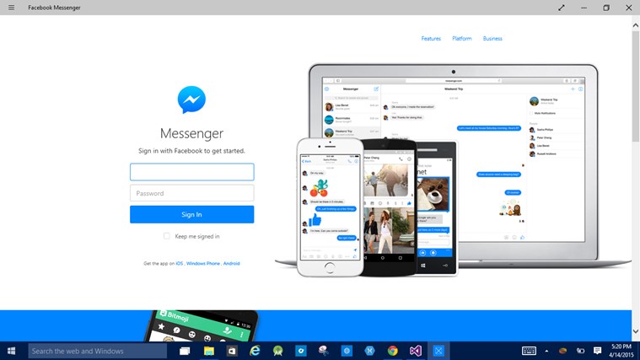Open the Features page link
Viewport: 640px width, 360px height.
pos(431,39)
